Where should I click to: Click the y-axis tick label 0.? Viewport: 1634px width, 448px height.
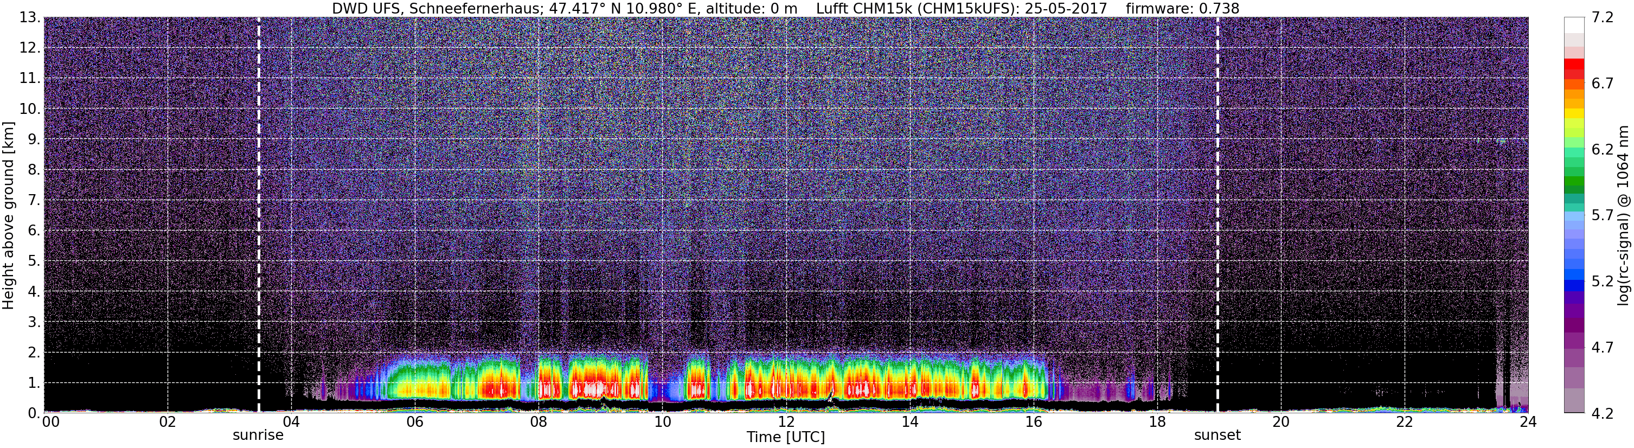pos(34,413)
